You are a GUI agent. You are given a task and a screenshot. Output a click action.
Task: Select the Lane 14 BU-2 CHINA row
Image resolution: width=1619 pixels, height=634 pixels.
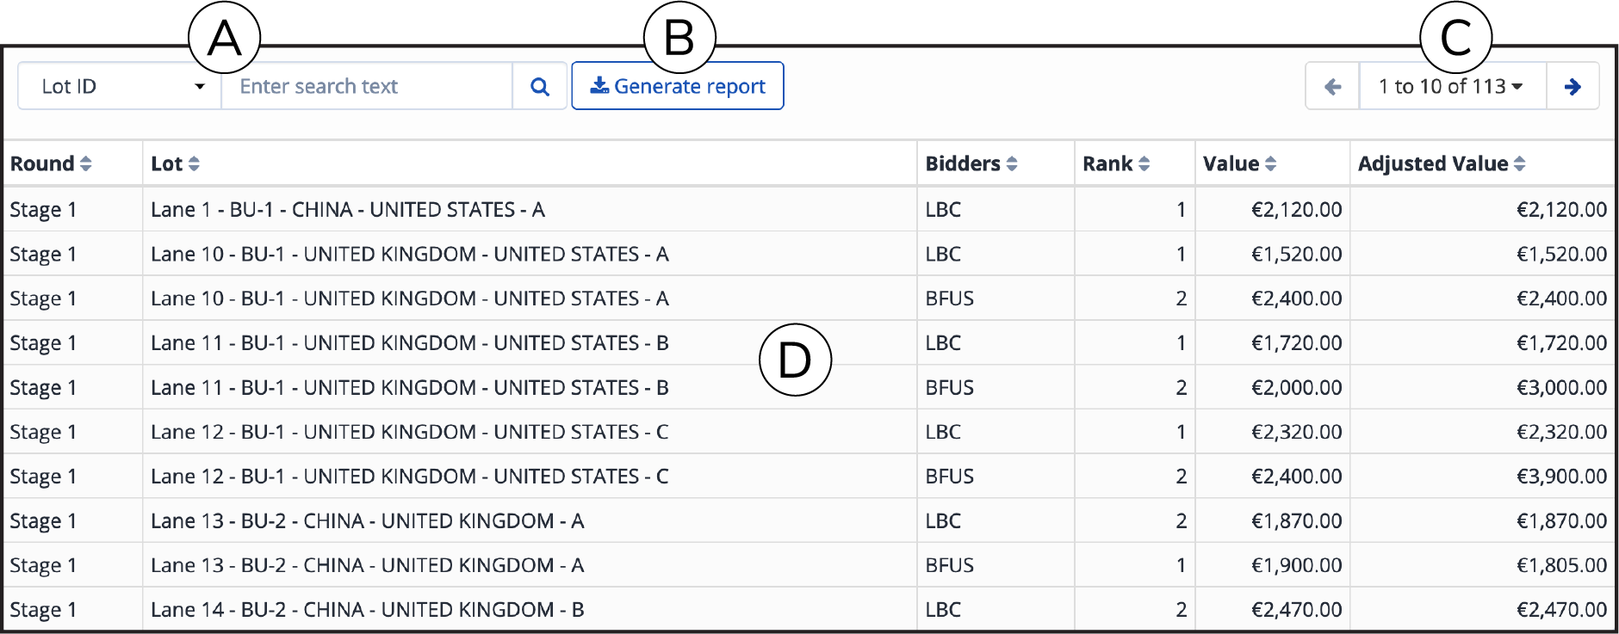click(809, 609)
